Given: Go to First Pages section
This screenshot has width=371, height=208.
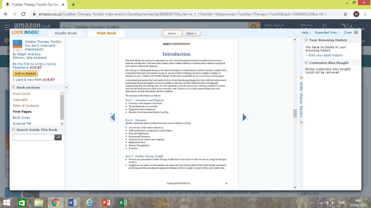Looking at the screenshot, I should (22, 112).
